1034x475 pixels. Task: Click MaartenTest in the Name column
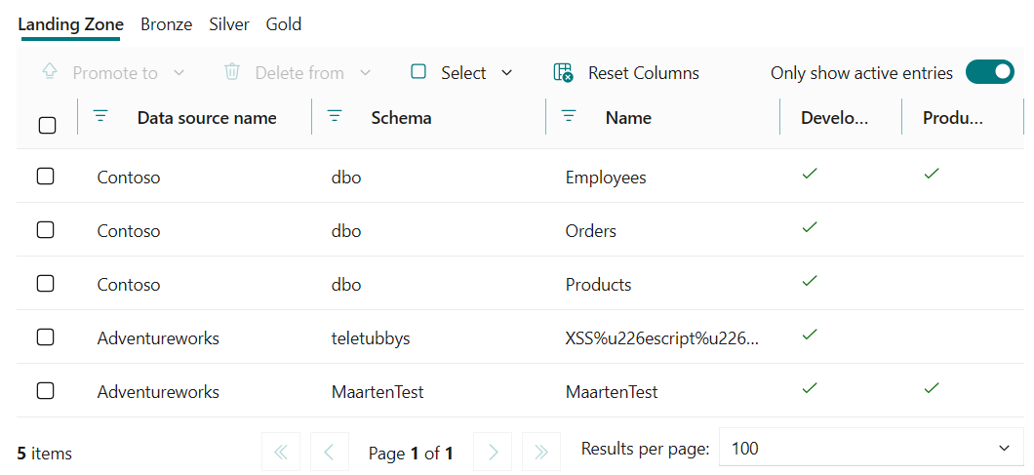pos(612,392)
